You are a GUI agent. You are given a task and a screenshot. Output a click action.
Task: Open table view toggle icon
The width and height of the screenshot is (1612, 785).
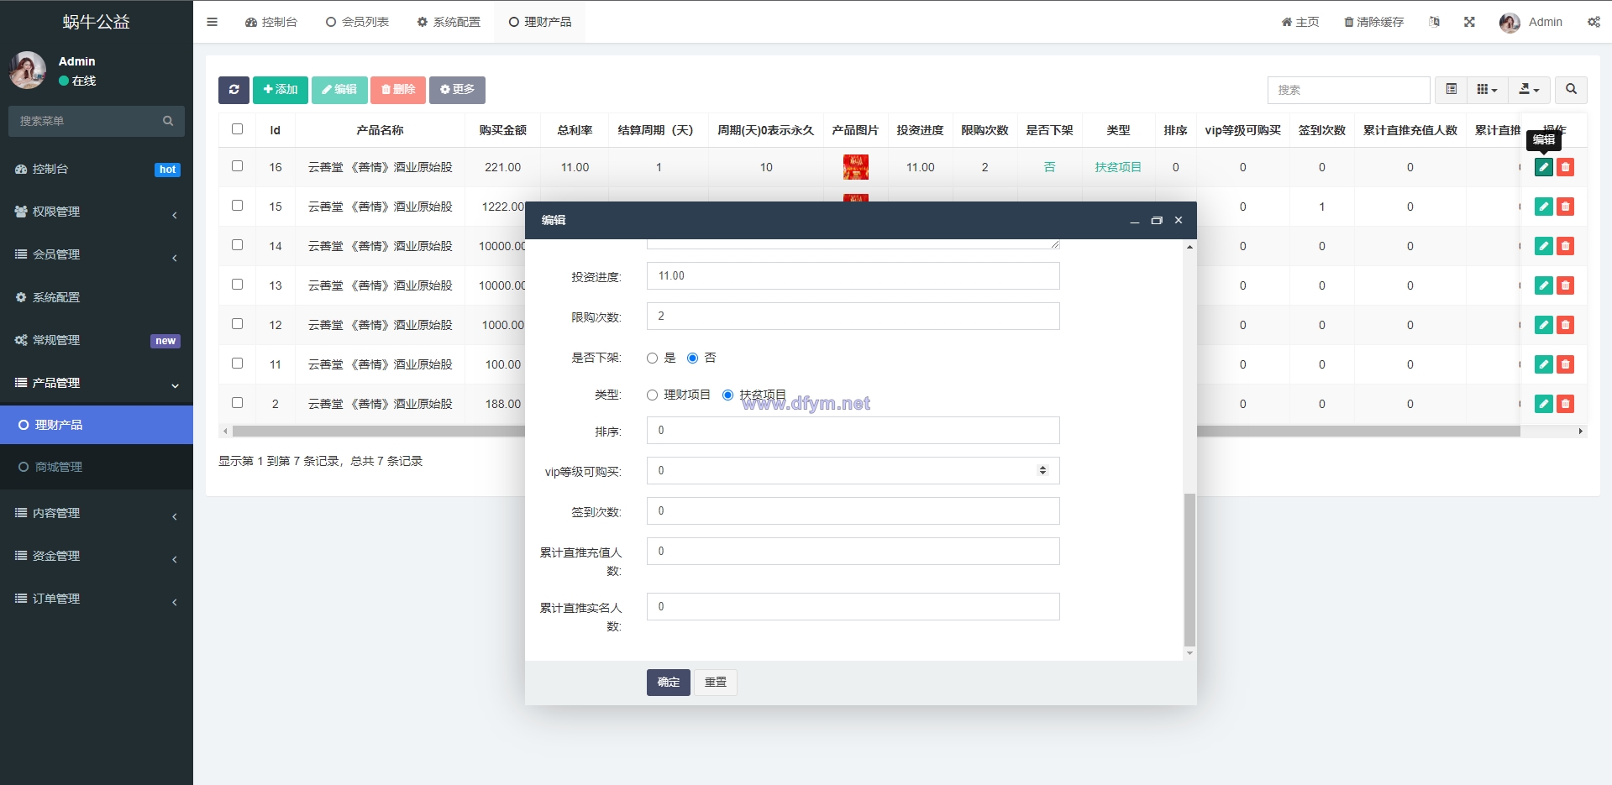pos(1451,90)
